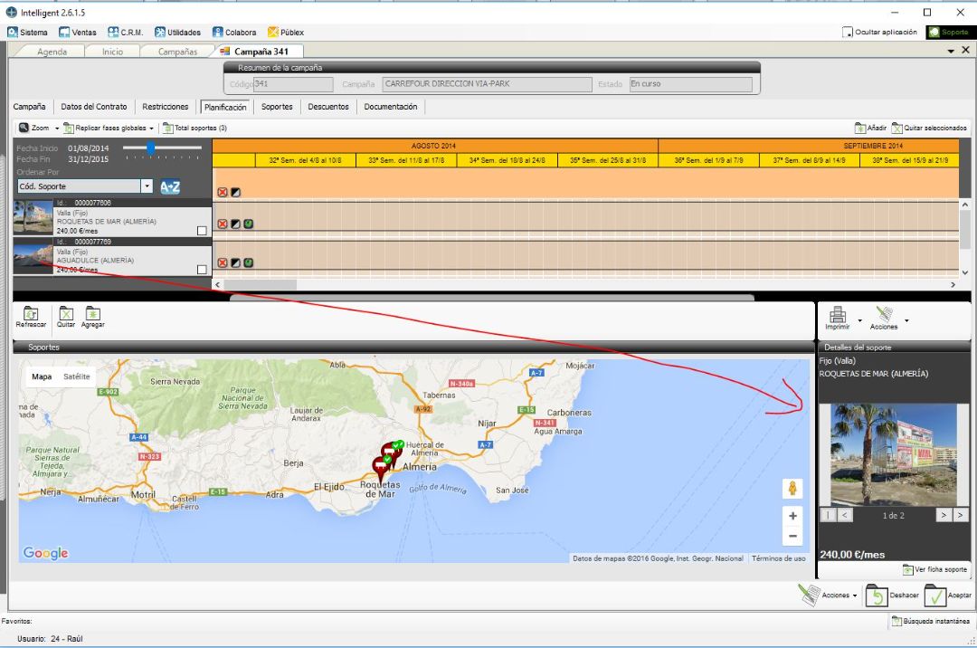Click the A-Z sort order icon
977x648 pixels.
pyautogui.click(x=170, y=186)
